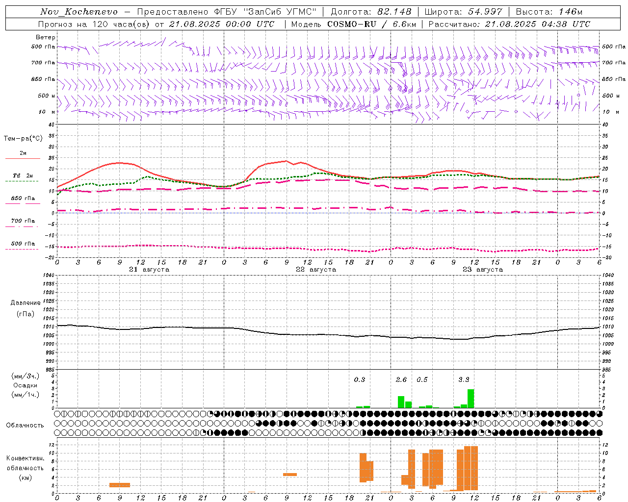628x502 pixels.
Task: Select the 700 гПа temperature legend entry
Action: [x=23, y=221]
